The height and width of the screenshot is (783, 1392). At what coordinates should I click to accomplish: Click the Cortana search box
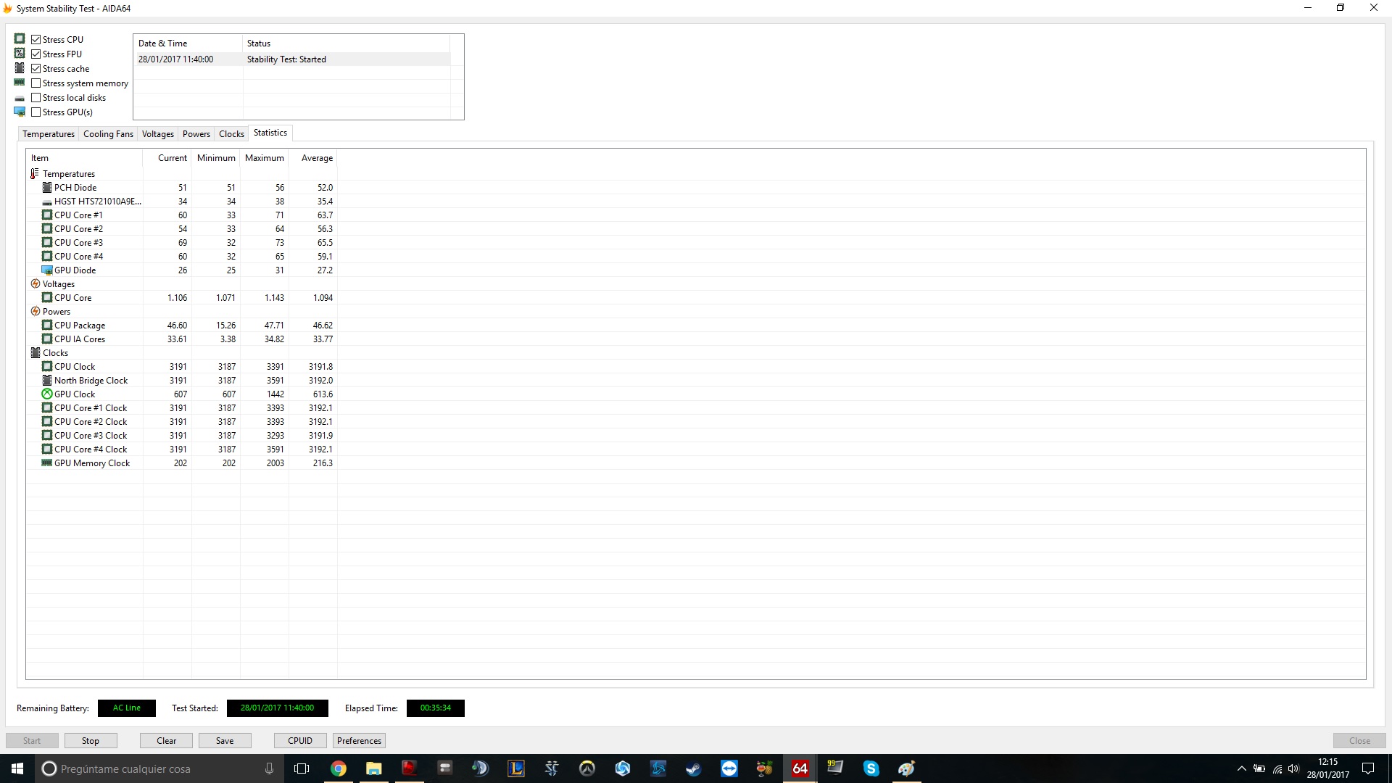pos(158,768)
